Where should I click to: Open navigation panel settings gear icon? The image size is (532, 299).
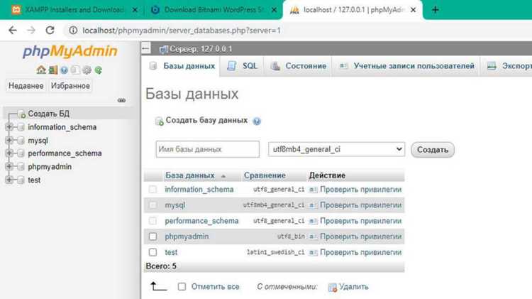click(x=87, y=70)
